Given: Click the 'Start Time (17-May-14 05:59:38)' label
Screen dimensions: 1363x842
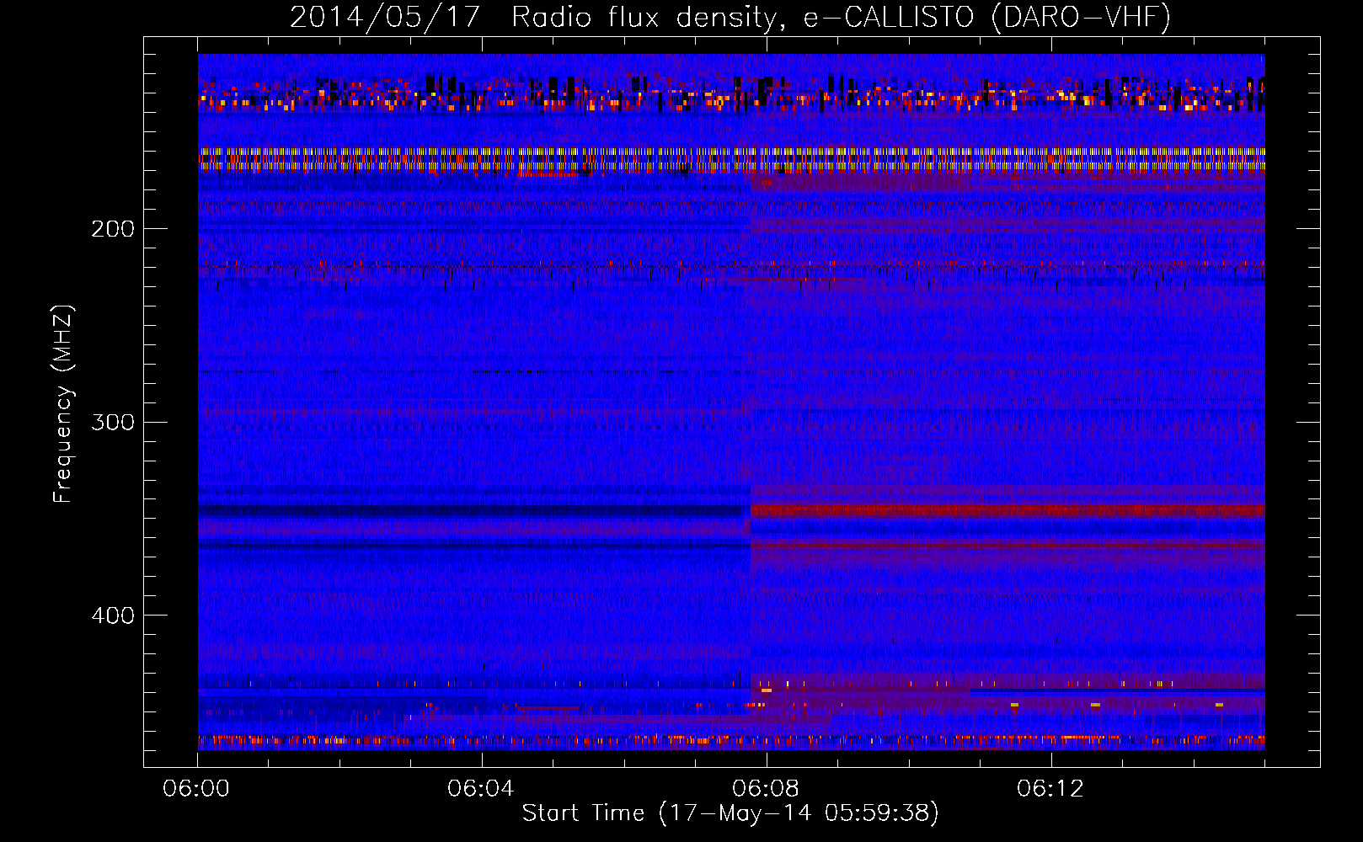Looking at the screenshot, I should (730, 813).
